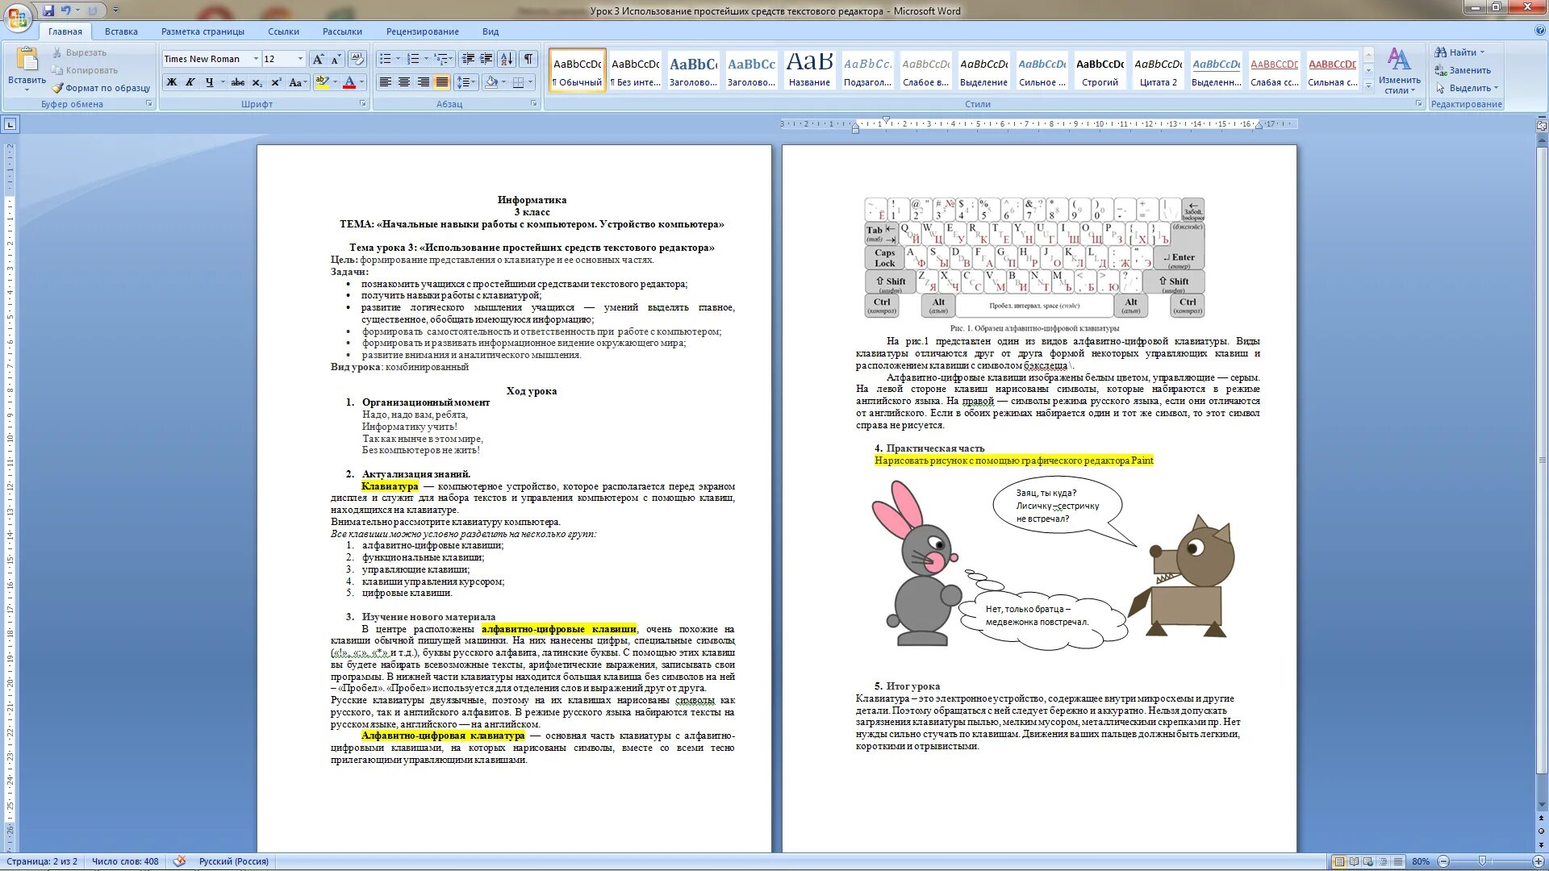Viewport: 1549px width, 871px height.
Task: Click the grow font size icon
Action: tap(318, 59)
